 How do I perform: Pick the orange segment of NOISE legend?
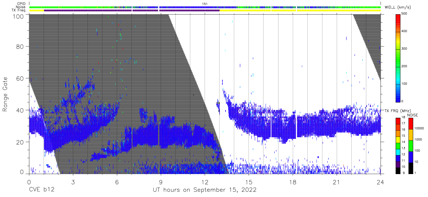[x=410, y=134]
